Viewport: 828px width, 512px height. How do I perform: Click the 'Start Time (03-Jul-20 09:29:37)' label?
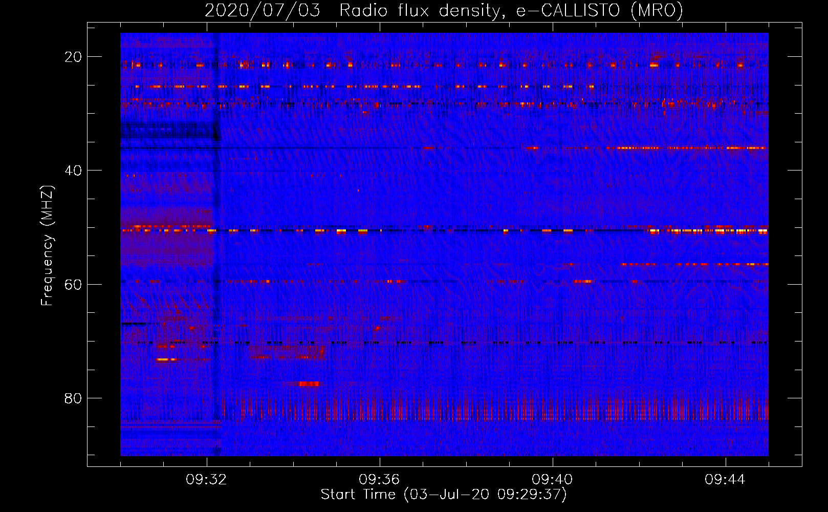coord(444,495)
